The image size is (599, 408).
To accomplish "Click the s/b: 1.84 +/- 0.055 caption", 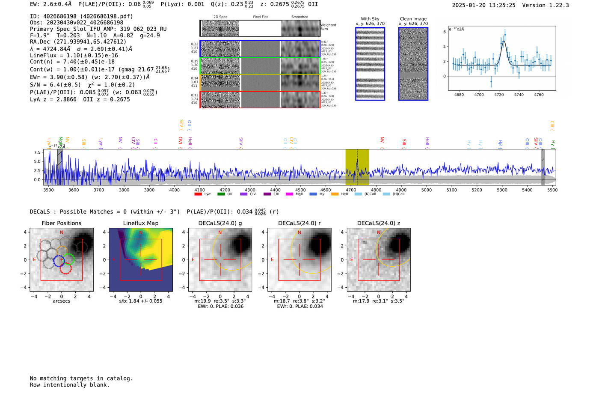I will [x=141, y=301].
